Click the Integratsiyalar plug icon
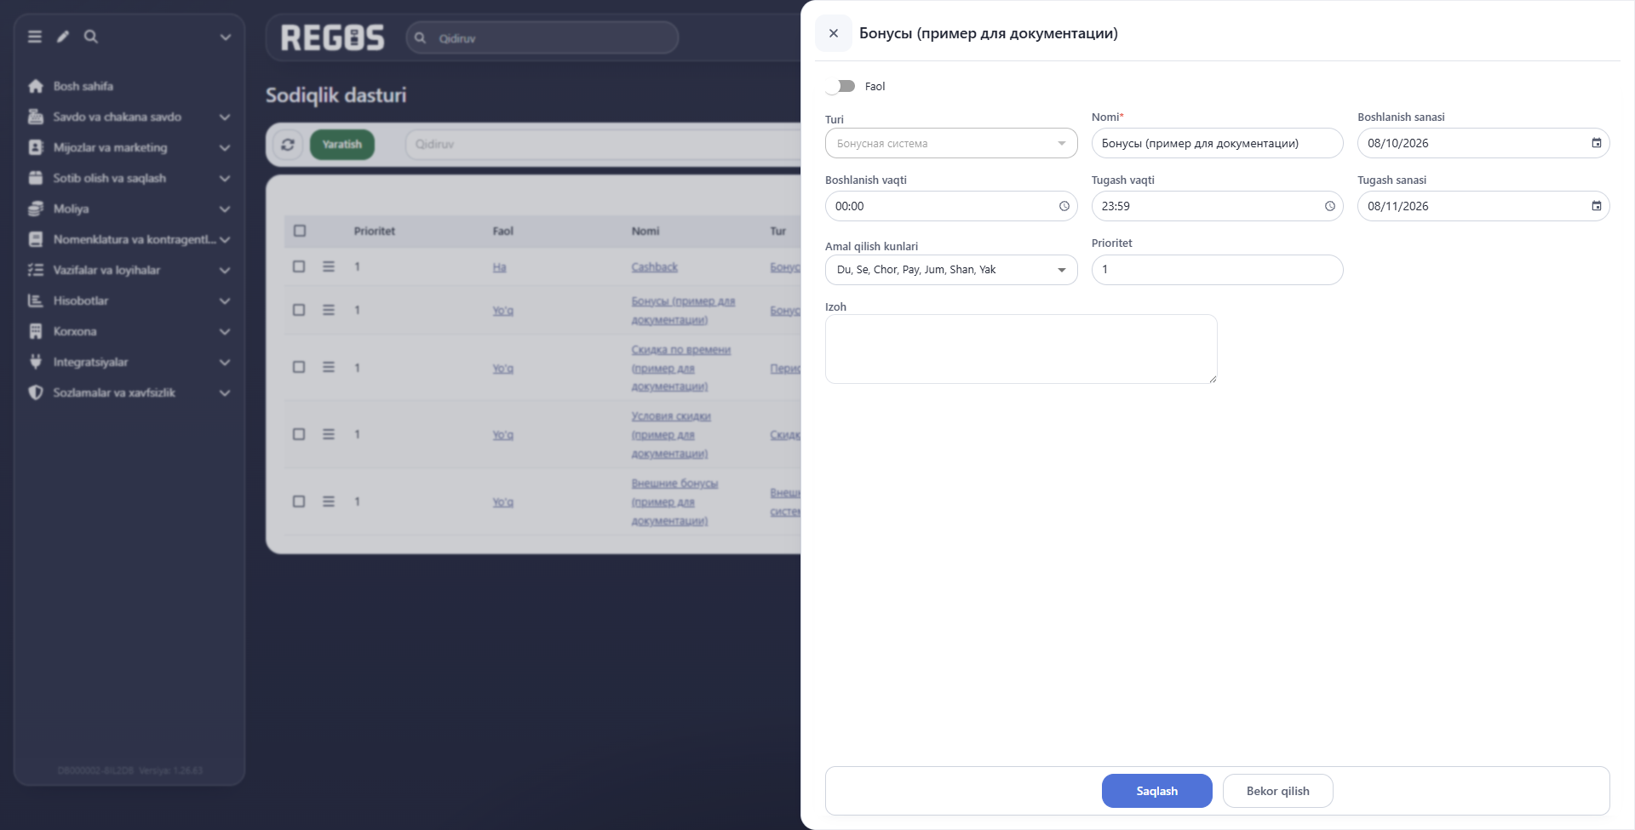This screenshot has width=1635, height=830. tap(36, 362)
